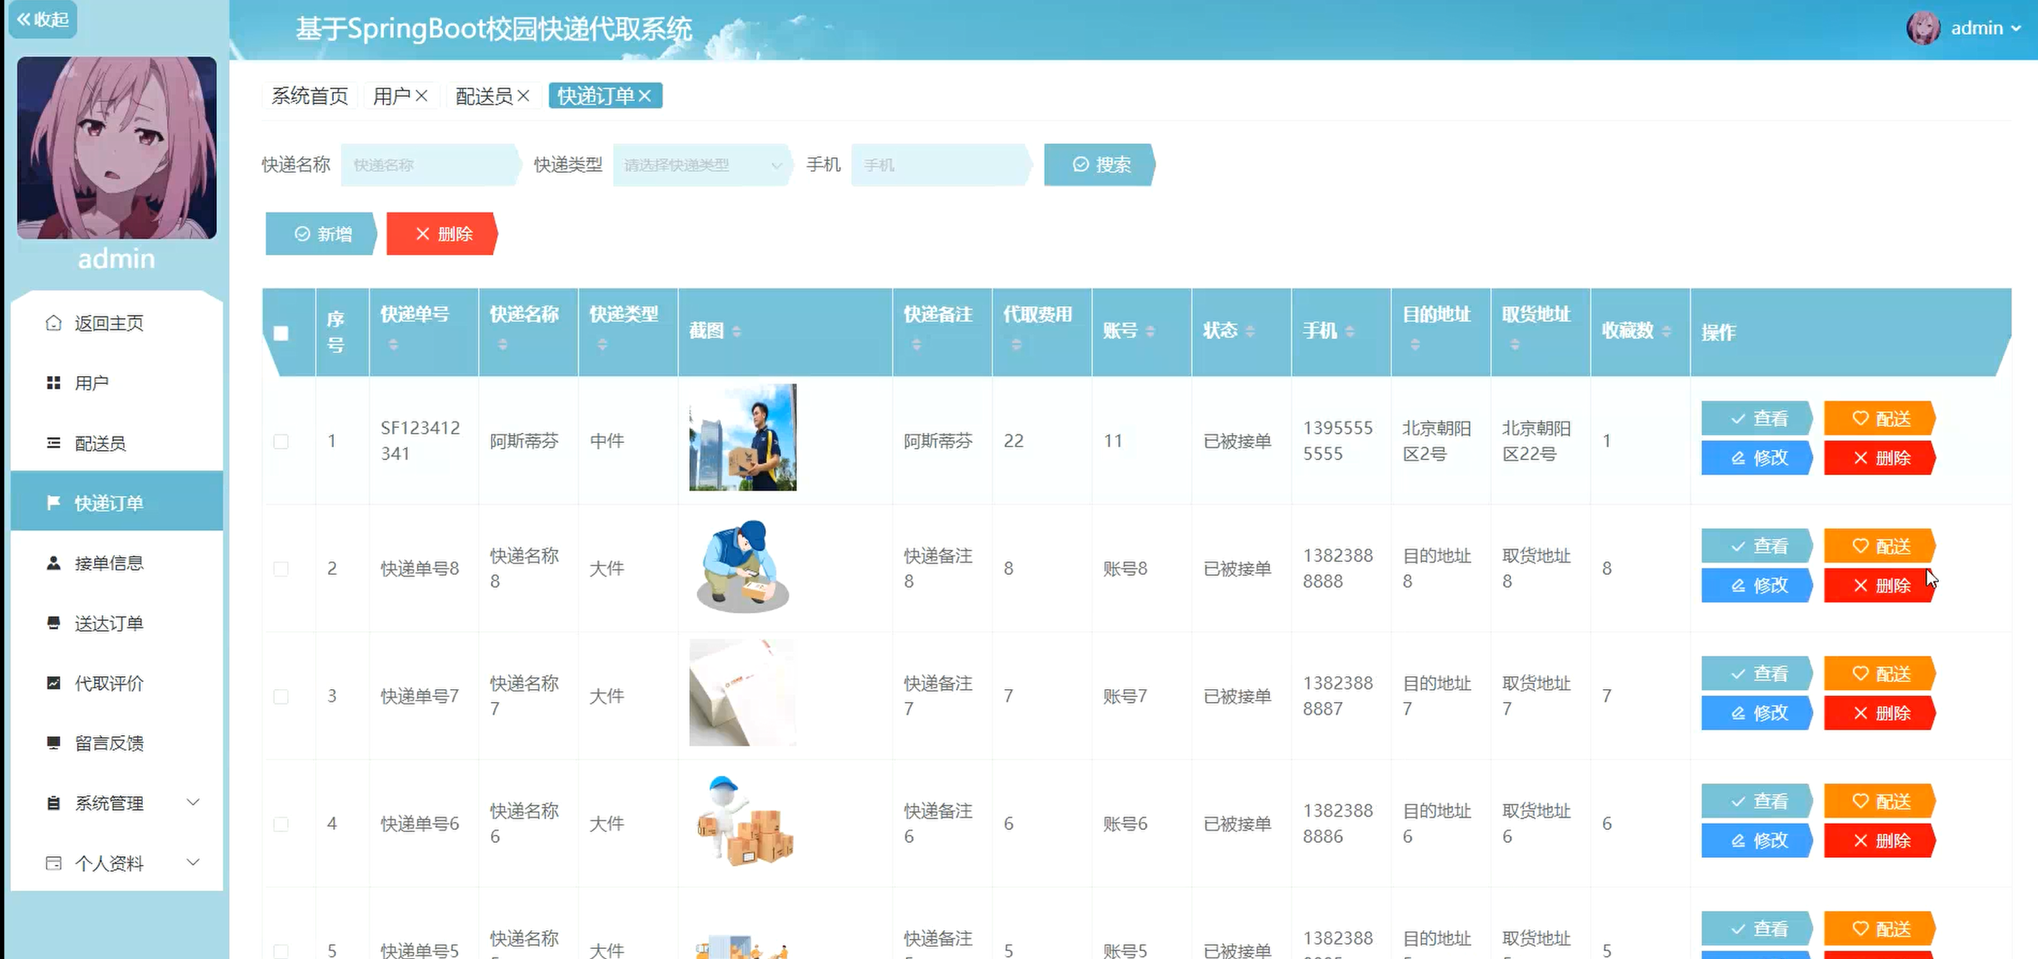Check the checkbox for row 2
The width and height of the screenshot is (2038, 959).
coord(281,569)
